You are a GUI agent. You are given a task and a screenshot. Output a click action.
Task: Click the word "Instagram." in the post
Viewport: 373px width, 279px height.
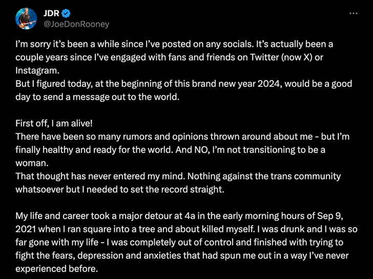37,71
